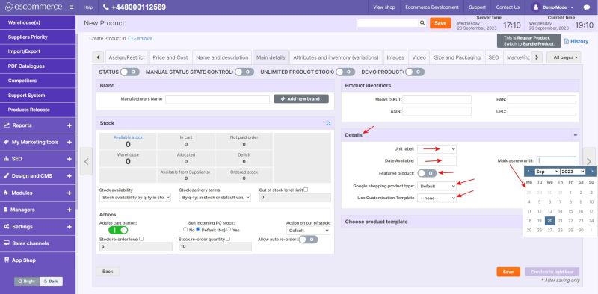Switch to Name and description tab
Viewport: 598px width, 294px height.
click(222, 57)
